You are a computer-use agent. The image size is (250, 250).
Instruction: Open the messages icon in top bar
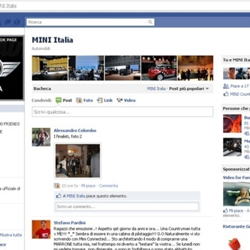click(x=7, y=22)
